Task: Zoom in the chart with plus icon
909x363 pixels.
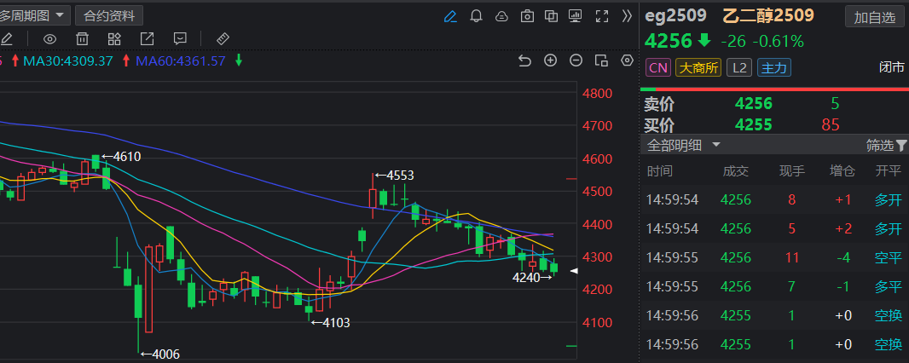Action: point(551,60)
